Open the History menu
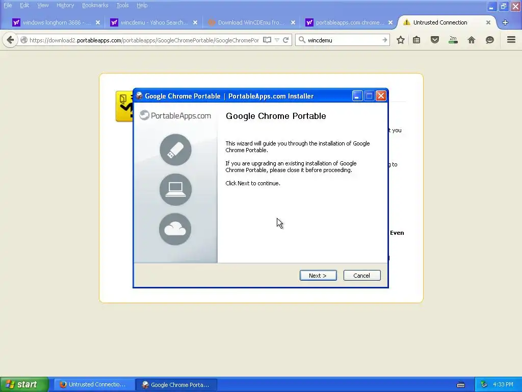 point(65,5)
